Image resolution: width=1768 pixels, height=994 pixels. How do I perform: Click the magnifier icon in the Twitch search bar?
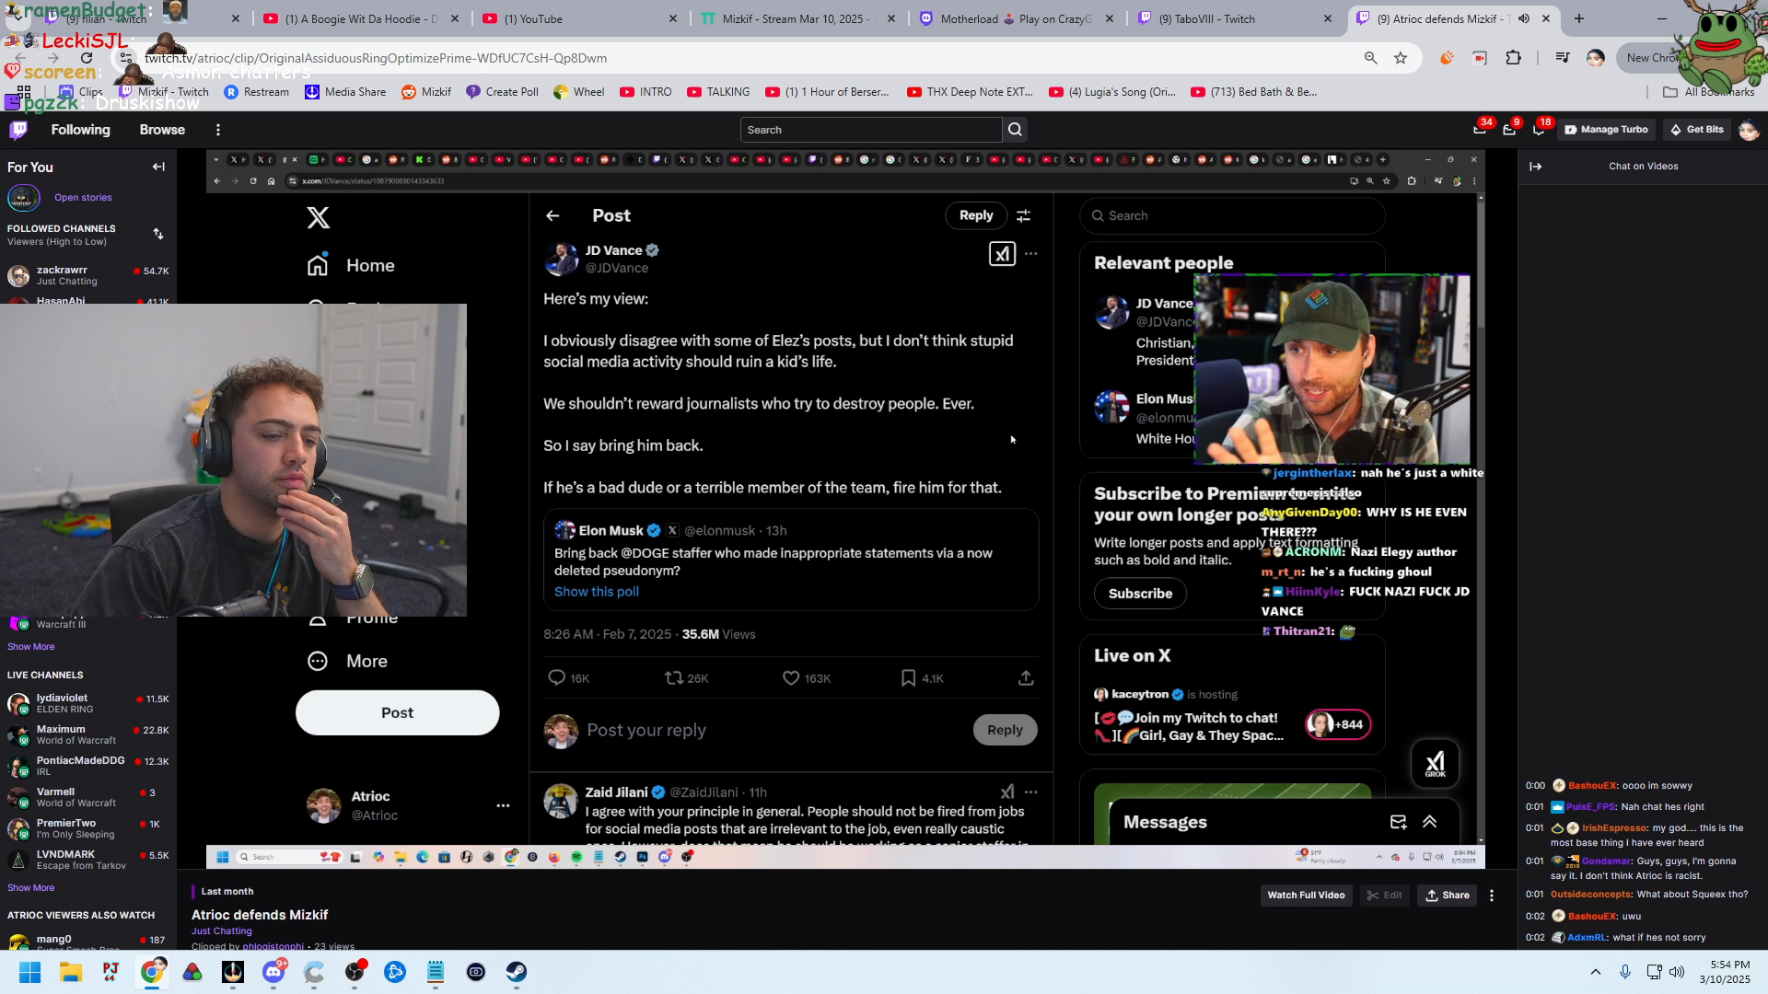tap(1014, 129)
